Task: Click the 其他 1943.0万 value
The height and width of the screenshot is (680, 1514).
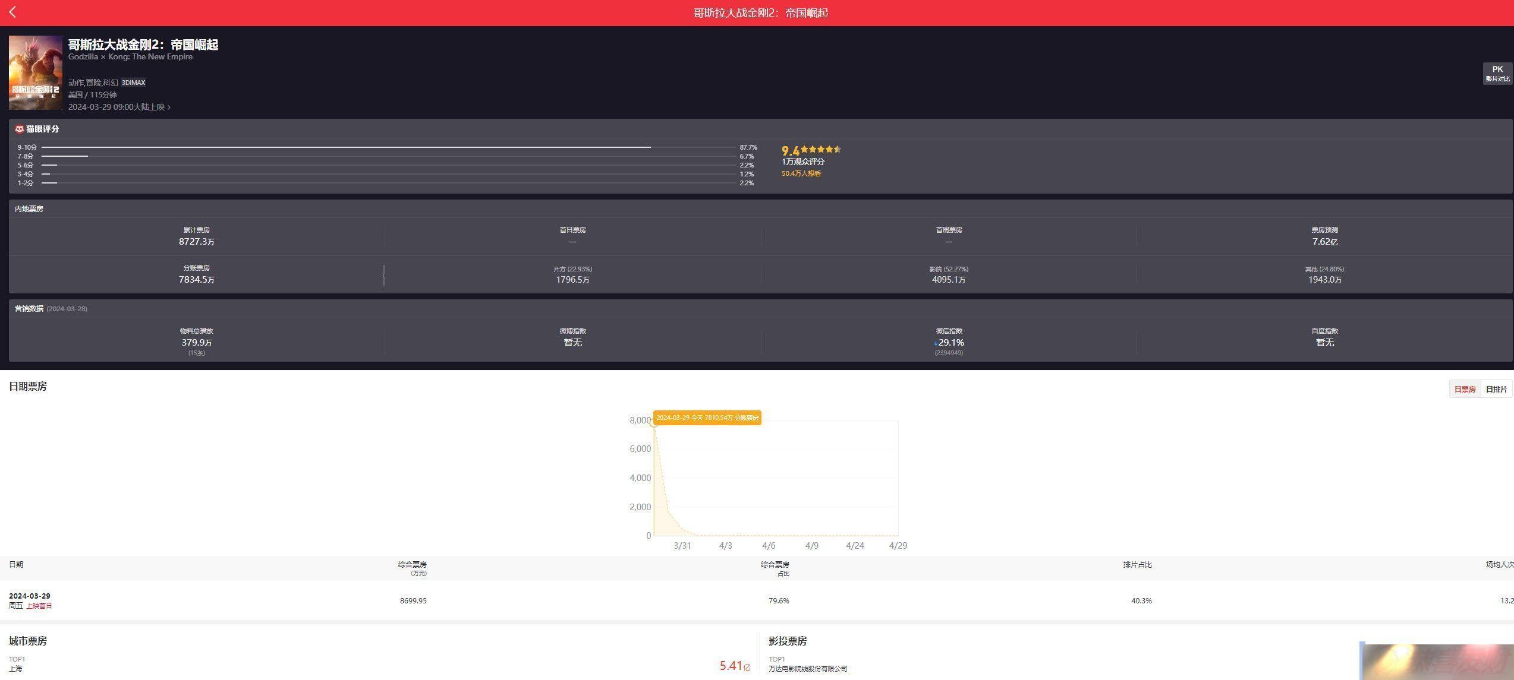Action: [1324, 280]
